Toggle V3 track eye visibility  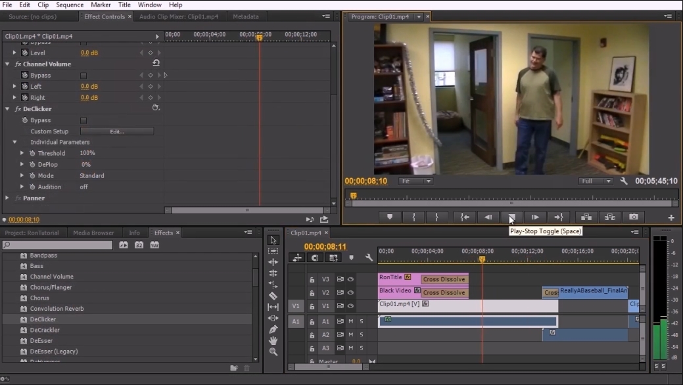click(x=350, y=279)
